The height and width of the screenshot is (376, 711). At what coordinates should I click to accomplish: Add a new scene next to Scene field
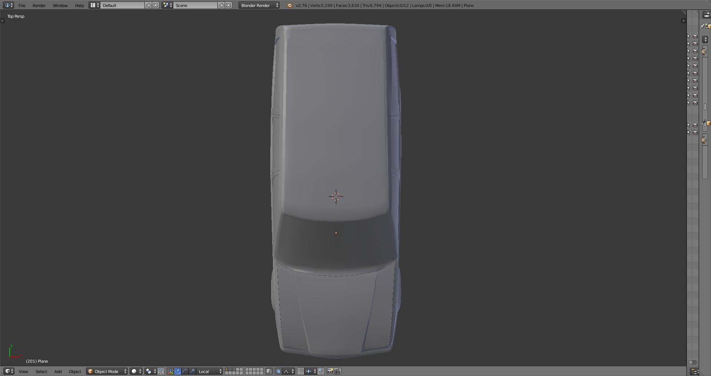tap(222, 5)
